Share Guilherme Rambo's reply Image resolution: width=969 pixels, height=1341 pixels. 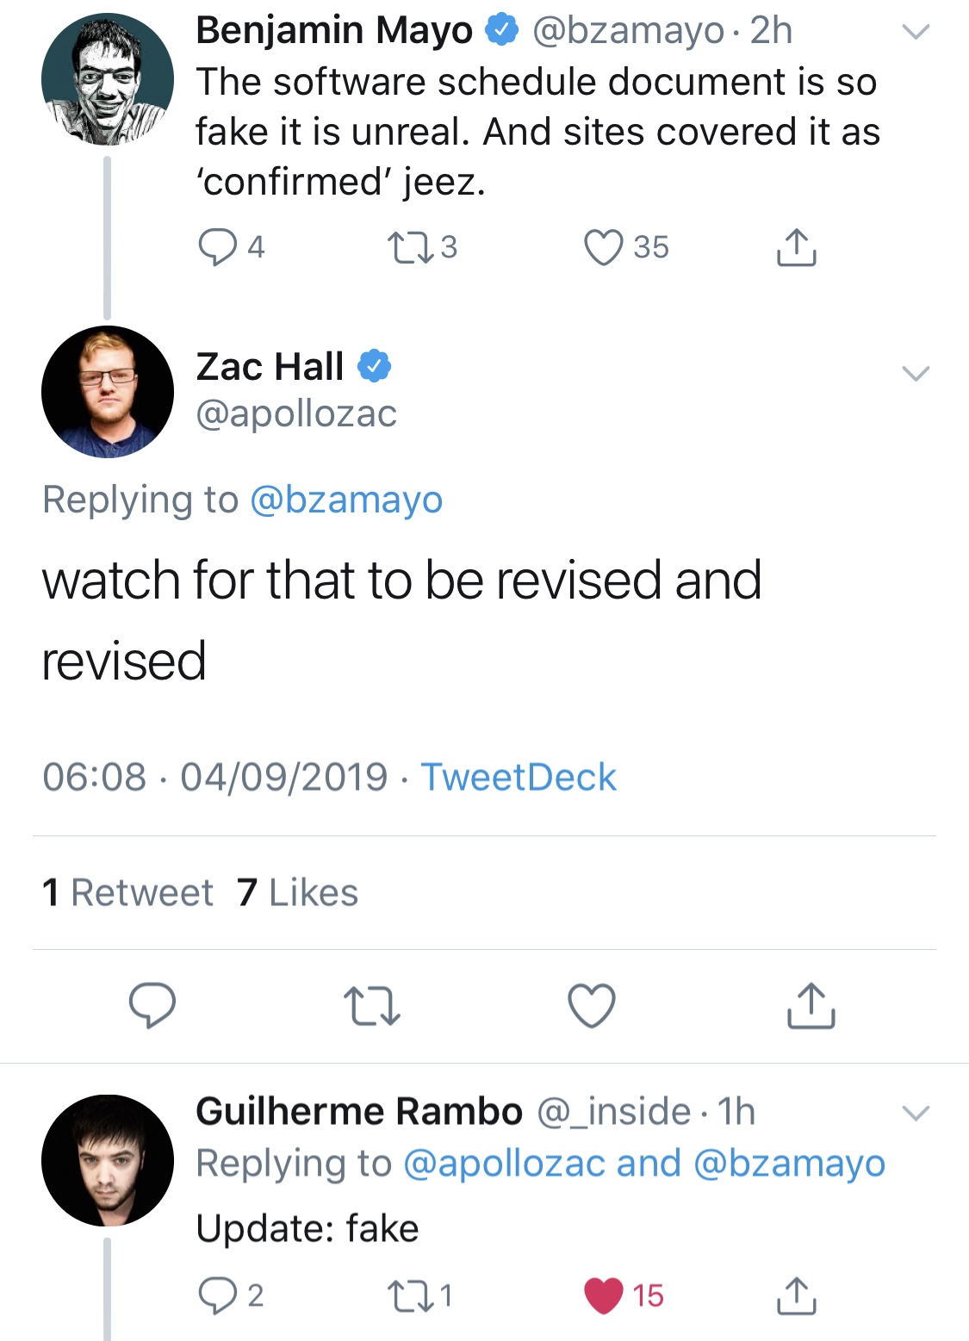coord(797,1295)
